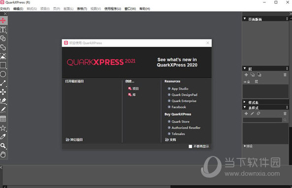Add a new layer with plus icon
Image resolution: width=292 pixels, height=188 pixels.
246,75
